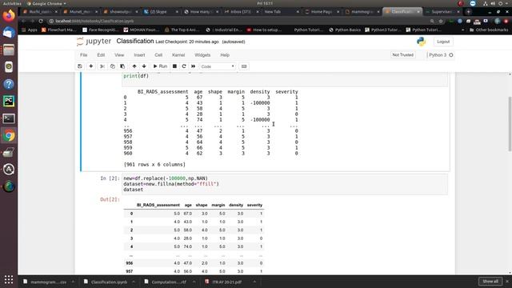Screen dimensions: 512x288
Task: Open the Other bookmarks folder
Action: [x=489, y=30]
